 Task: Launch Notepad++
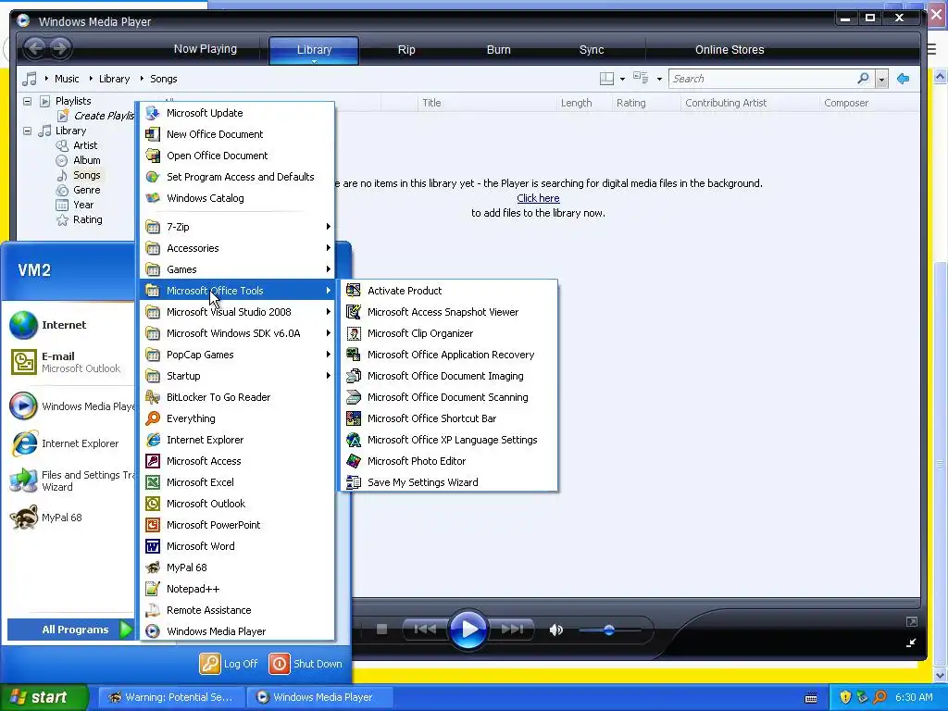[237, 589]
